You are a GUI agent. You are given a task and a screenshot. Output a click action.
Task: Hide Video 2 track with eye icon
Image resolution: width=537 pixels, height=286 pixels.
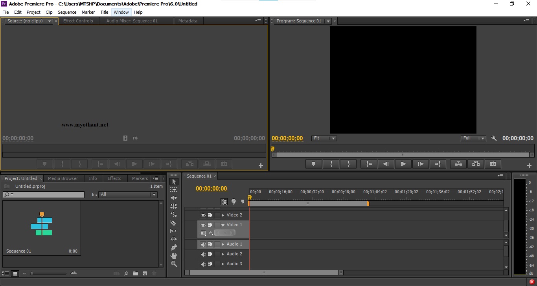point(203,215)
